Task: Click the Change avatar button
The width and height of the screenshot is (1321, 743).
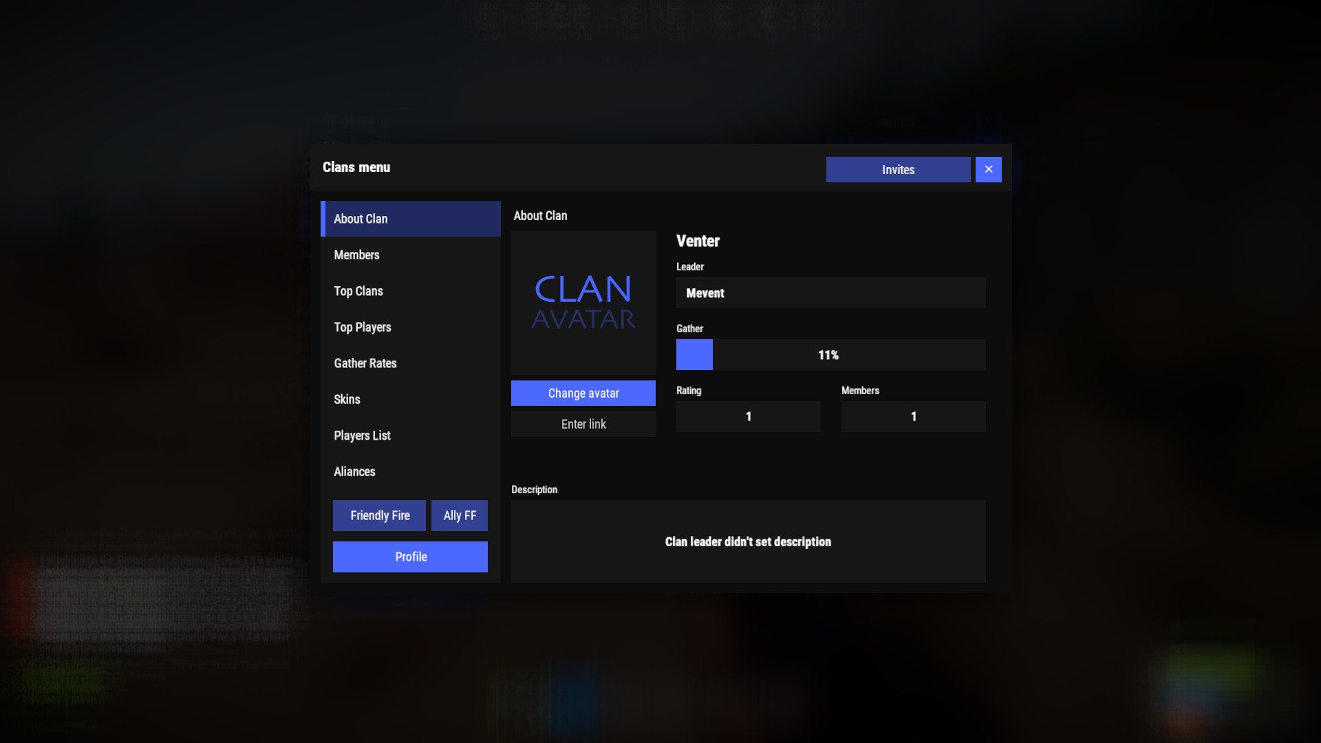Action: pyautogui.click(x=583, y=393)
